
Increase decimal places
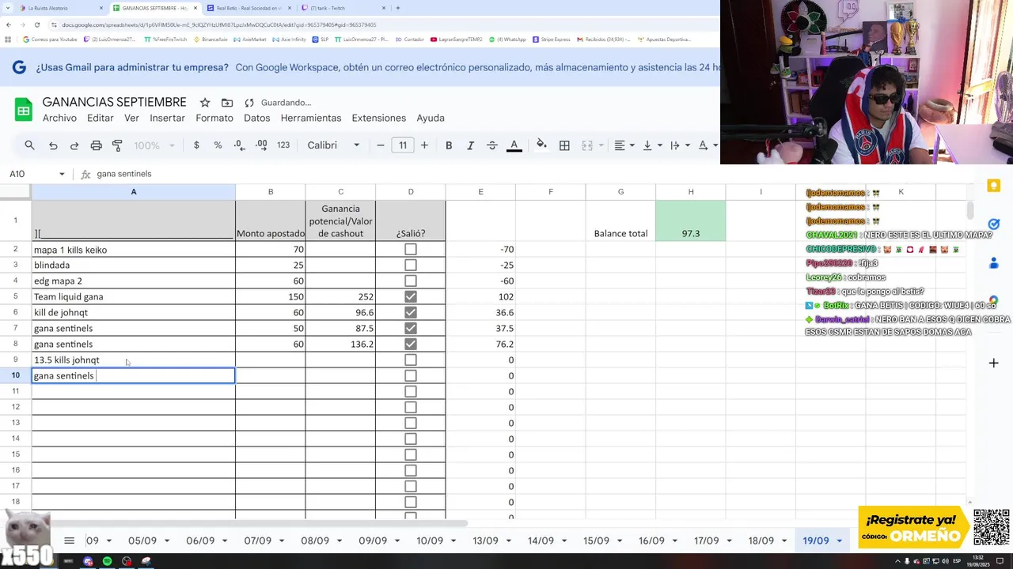click(x=261, y=145)
